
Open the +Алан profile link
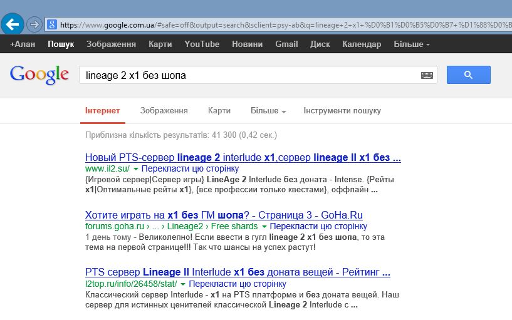[23, 44]
